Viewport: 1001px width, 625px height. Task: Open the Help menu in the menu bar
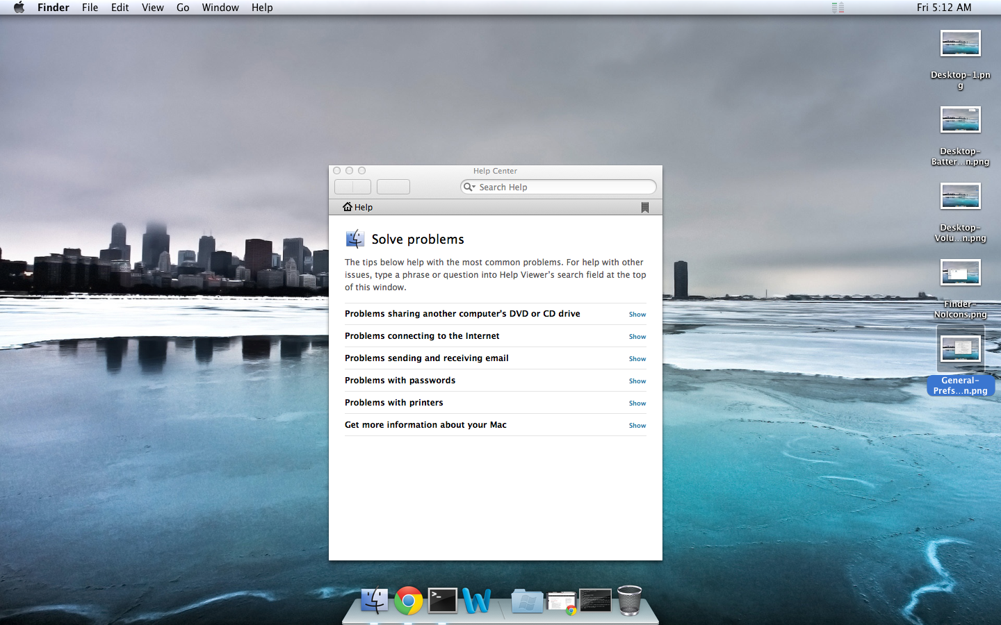262,8
